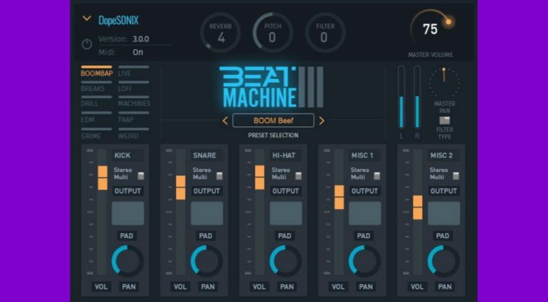Toggle Kick Stereo Multi output checkbox
Viewport: 548px width, 302px height.
click(x=140, y=176)
